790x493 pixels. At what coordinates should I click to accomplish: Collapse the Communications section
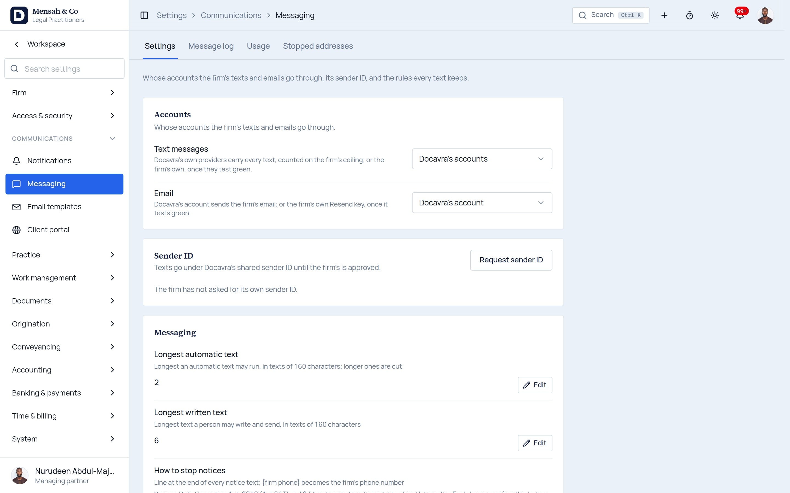(64, 139)
